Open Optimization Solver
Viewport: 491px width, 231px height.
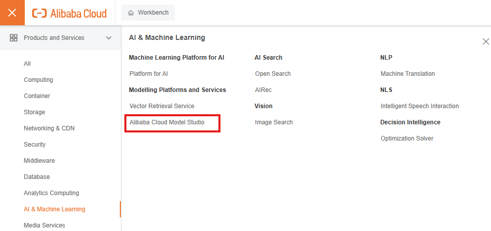tap(407, 138)
